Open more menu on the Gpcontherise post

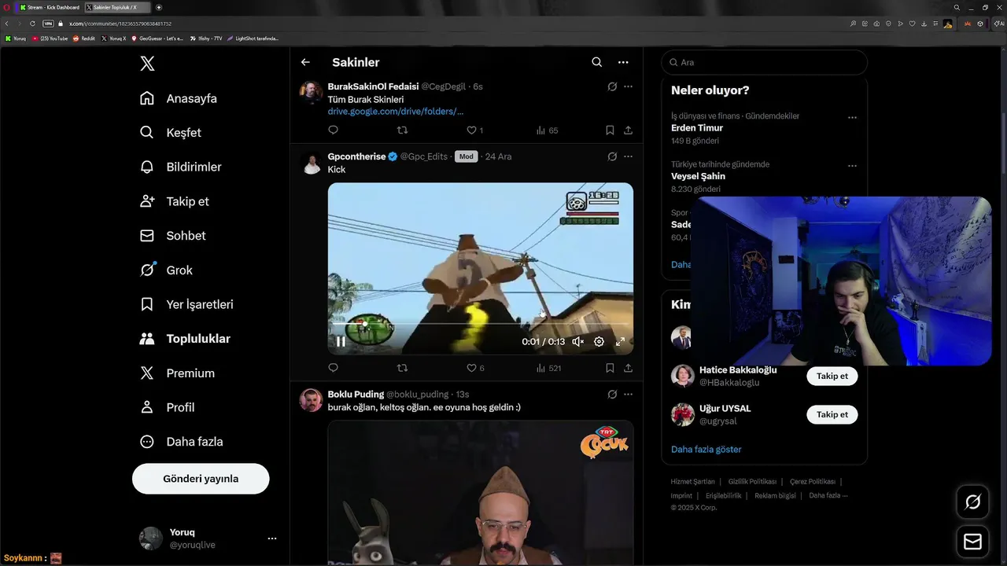628,156
